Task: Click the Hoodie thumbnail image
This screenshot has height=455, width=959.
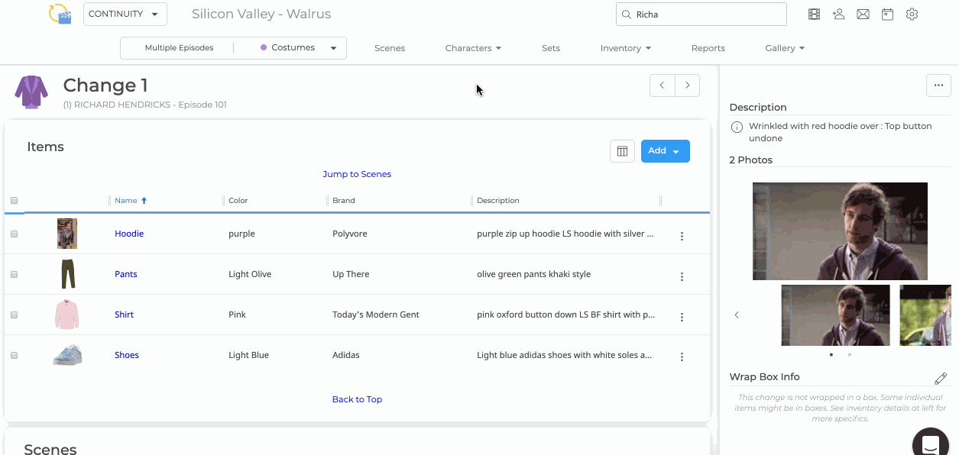Action: [x=67, y=234]
